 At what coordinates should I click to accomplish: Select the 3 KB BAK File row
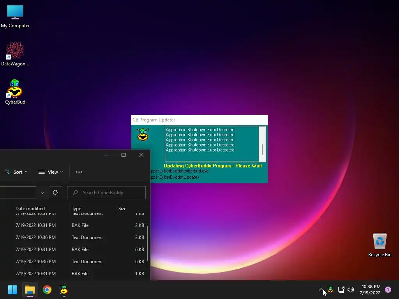click(73, 225)
